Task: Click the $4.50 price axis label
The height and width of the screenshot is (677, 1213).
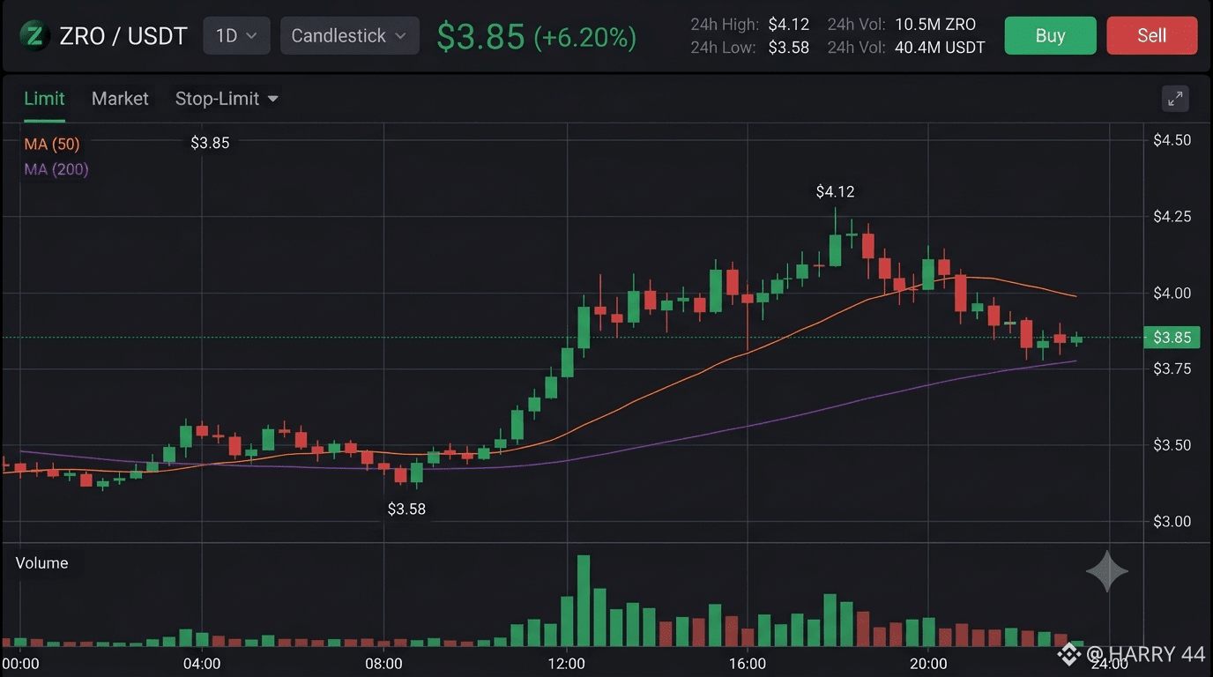Action: (1172, 140)
